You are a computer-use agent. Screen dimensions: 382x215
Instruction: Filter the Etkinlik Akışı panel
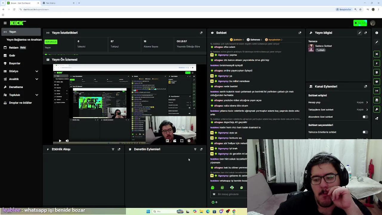tap(113, 149)
